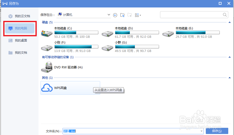Select the 小群 (G:) drive icon
The image size is (234, 135).
click(107, 48)
